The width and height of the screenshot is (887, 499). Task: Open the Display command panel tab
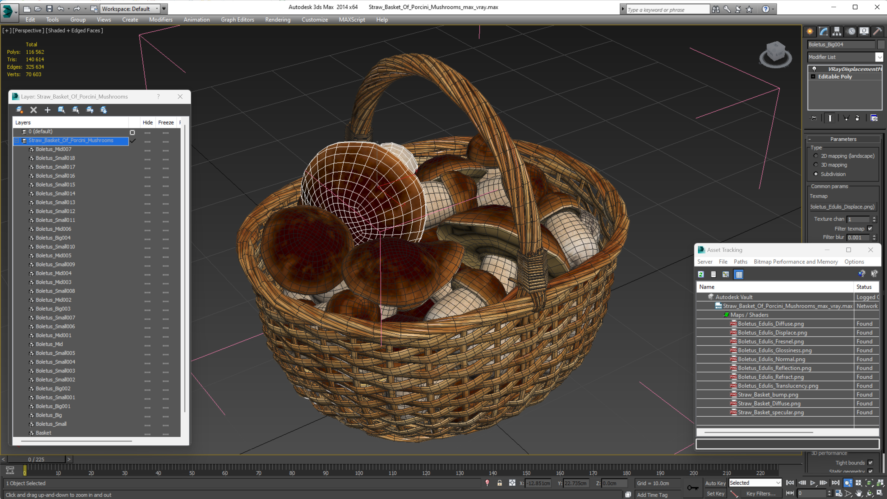(864, 31)
